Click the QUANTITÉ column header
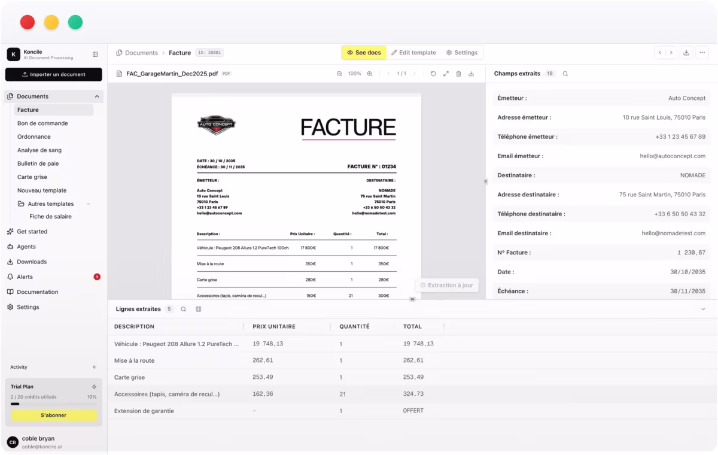Image resolution: width=718 pixels, height=455 pixels. tap(354, 327)
